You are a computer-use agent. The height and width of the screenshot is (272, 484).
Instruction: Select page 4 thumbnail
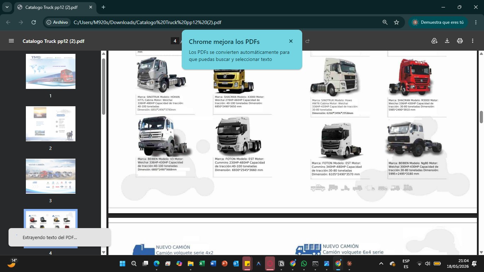click(51, 228)
